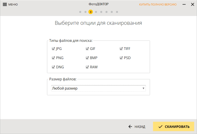Toggle the RAW checkbox

87,67
